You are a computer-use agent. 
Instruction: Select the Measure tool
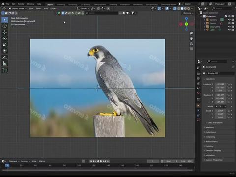point(5,63)
